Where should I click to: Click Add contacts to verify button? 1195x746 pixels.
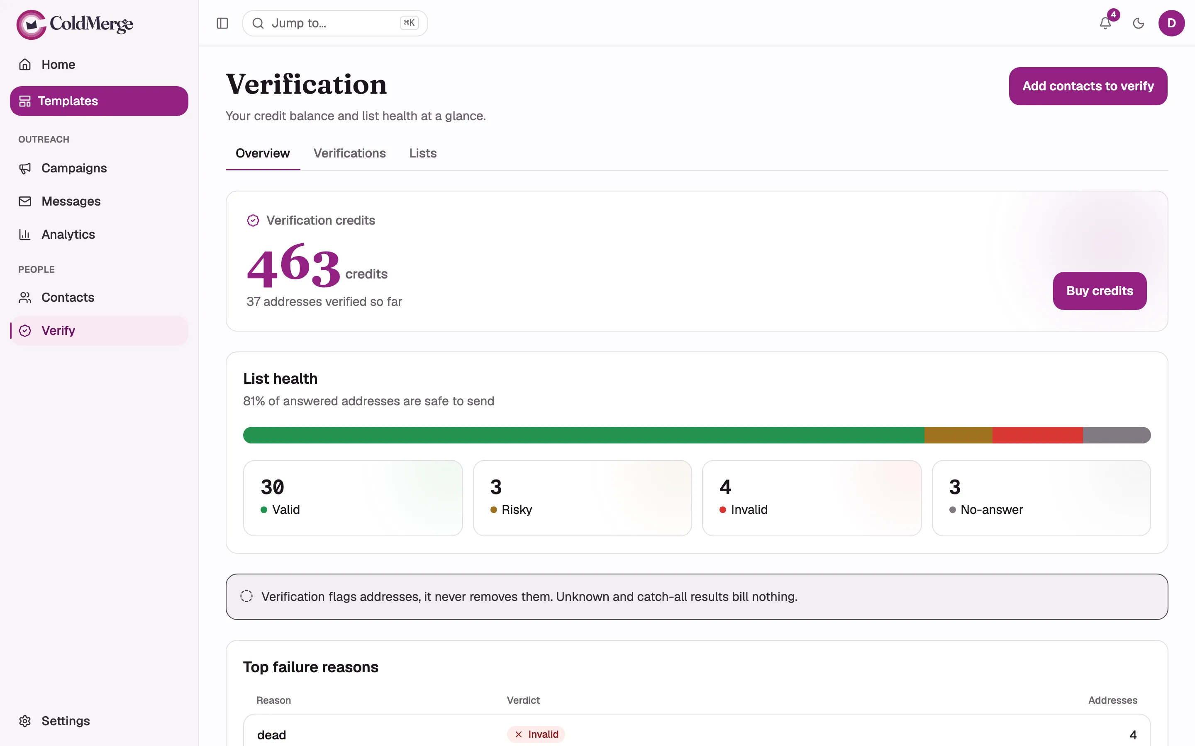1088,86
